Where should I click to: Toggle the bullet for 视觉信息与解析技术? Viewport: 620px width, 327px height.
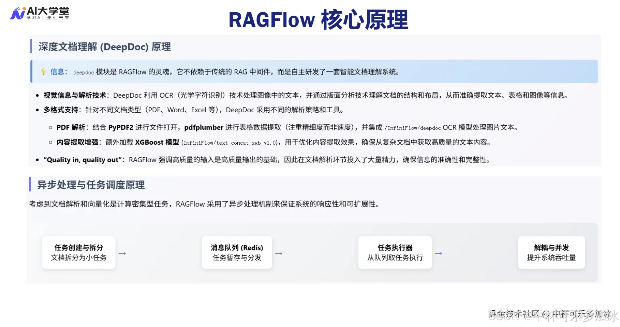point(38,95)
